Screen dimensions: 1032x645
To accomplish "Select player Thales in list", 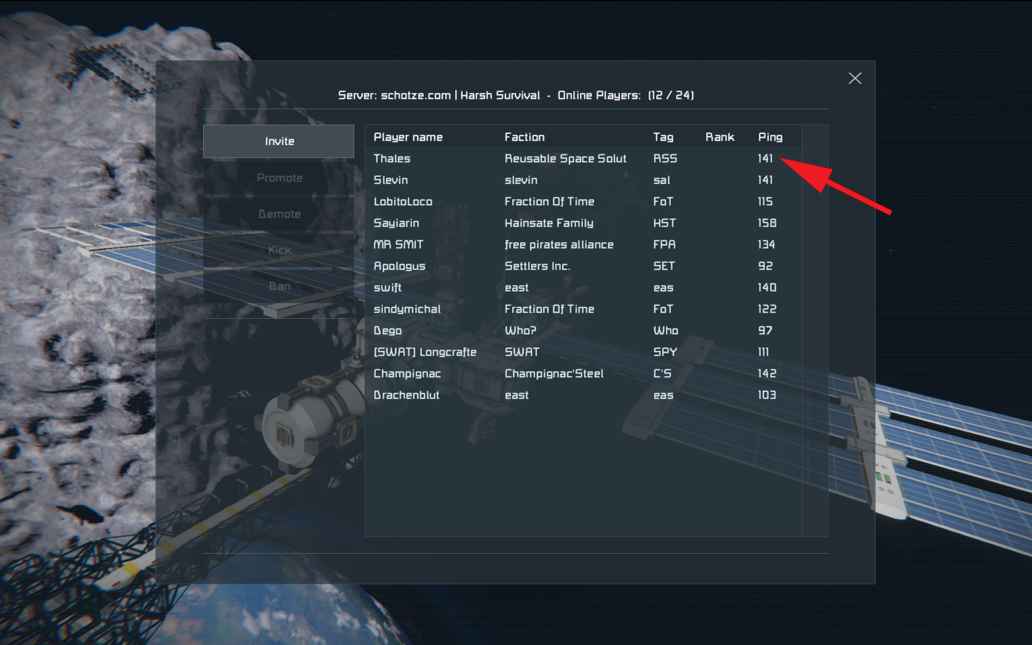I will (392, 159).
